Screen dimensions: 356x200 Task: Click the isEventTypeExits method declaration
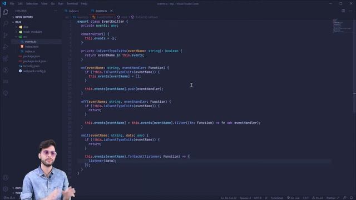click(111, 51)
